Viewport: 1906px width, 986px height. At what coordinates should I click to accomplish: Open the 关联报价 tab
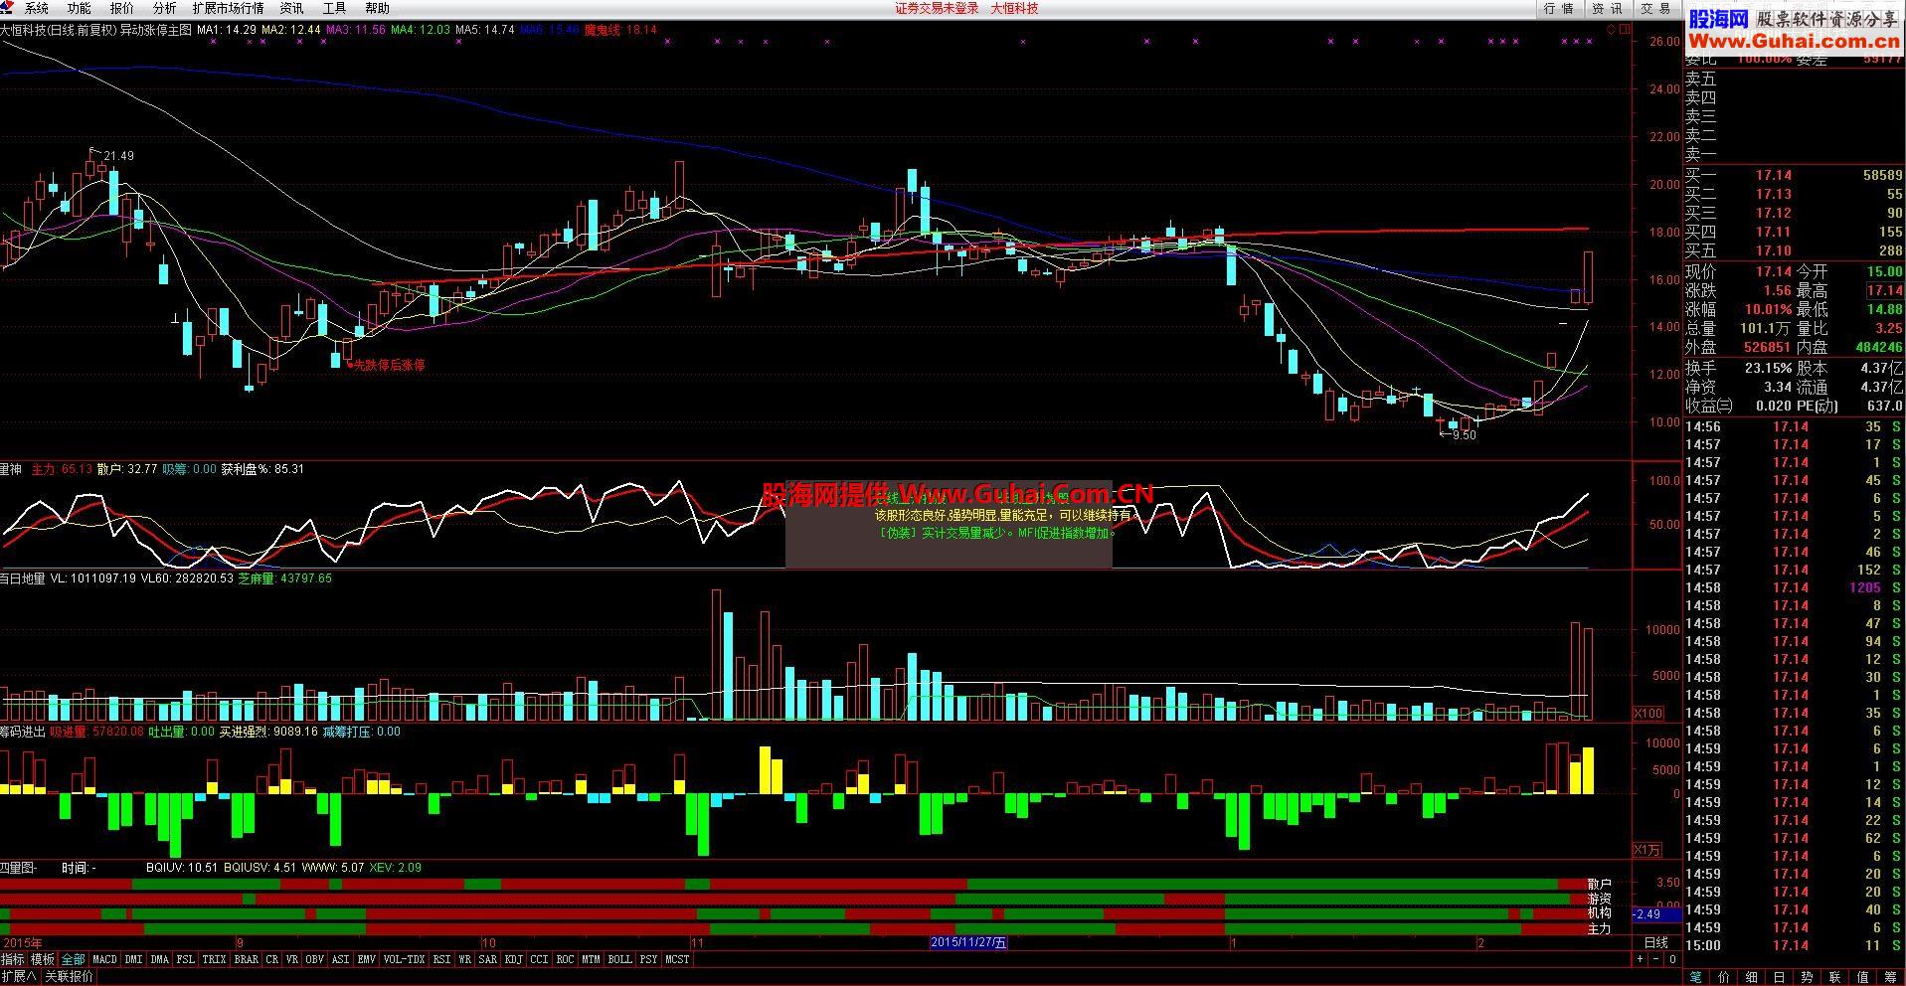click(69, 977)
